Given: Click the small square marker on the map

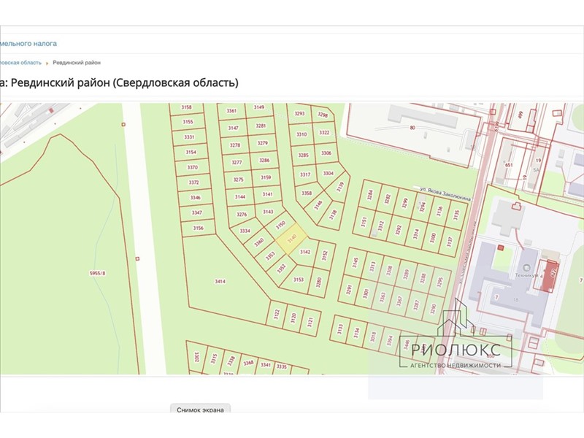Looking at the screenshot, I should point(137,258).
